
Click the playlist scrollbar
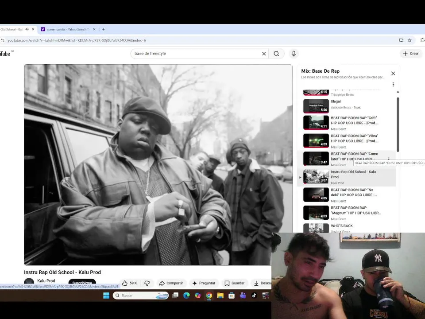click(398, 125)
